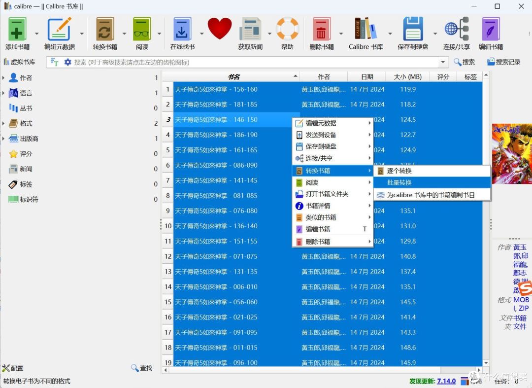
Task: Open the 7.14.0 update link
Action: point(446,381)
